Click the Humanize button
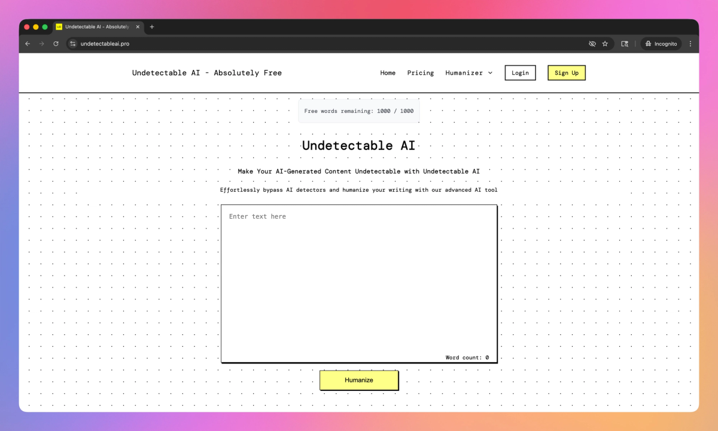Viewport: 718px width, 431px height. [359, 380]
